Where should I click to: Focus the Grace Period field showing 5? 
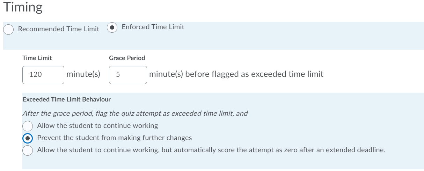click(x=127, y=74)
